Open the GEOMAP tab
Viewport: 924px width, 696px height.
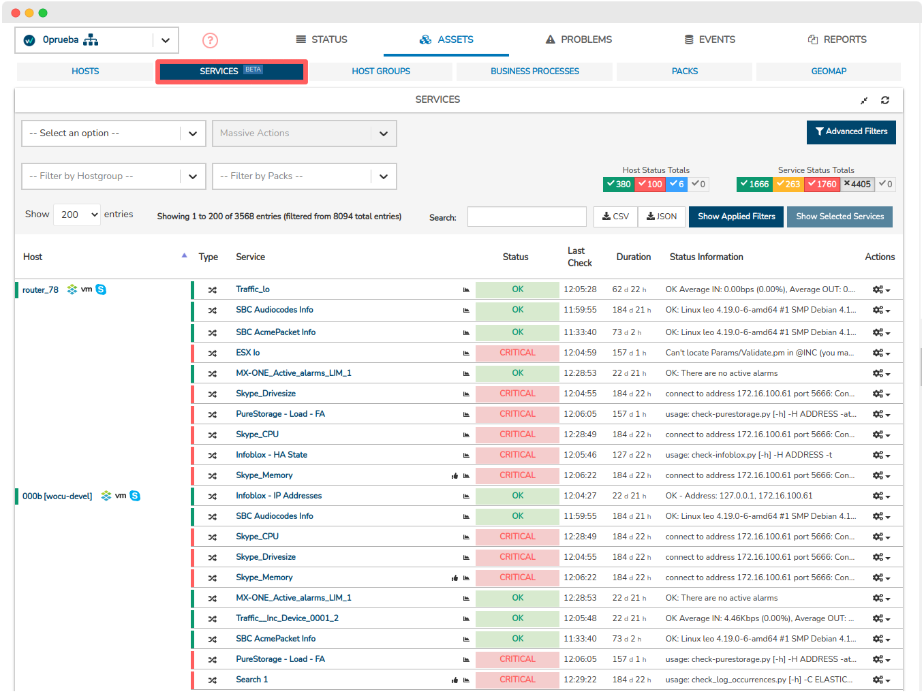pyautogui.click(x=829, y=72)
